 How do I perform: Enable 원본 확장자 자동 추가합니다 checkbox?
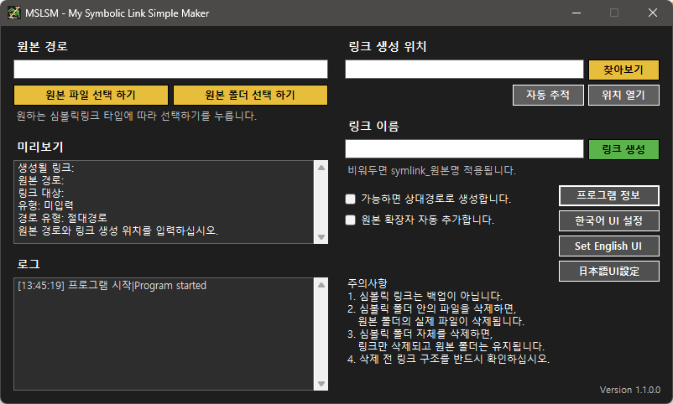350,220
